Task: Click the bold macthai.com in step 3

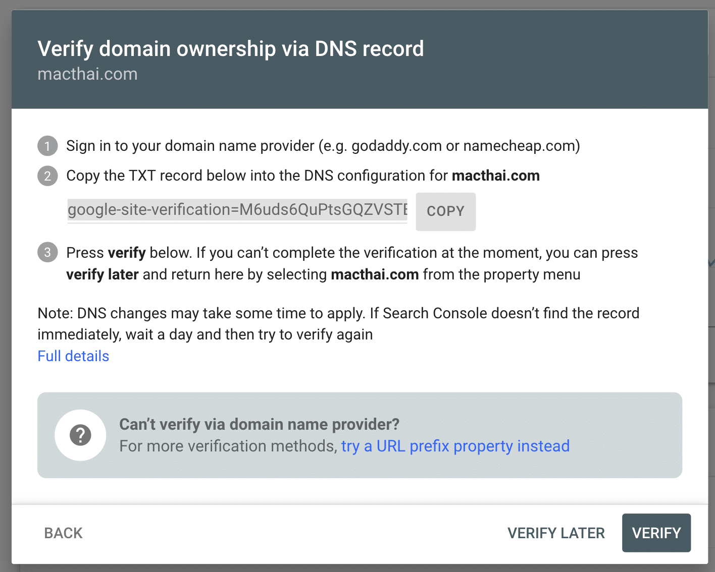Action: (375, 274)
